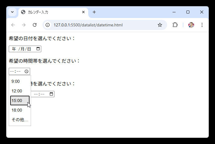Open a new tab with plus button
This screenshot has width=215, height=144.
click(x=94, y=12)
